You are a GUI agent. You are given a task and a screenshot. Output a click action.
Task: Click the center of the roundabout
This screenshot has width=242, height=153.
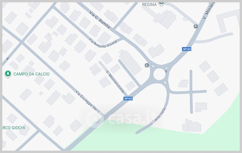pyautogui.click(x=159, y=74)
